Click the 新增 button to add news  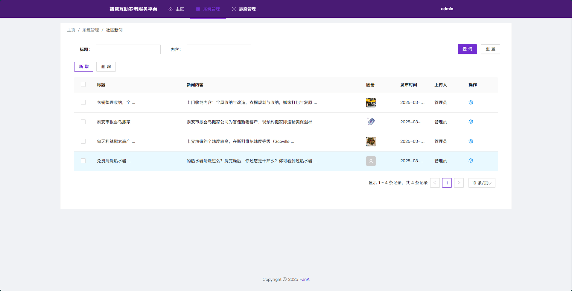(x=84, y=67)
